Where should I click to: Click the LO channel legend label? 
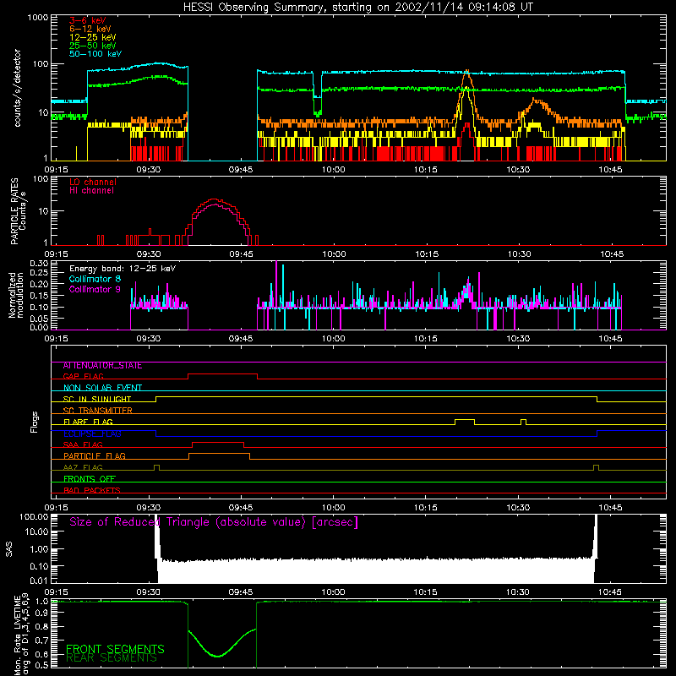pyautogui.click(x=93, y=182)
